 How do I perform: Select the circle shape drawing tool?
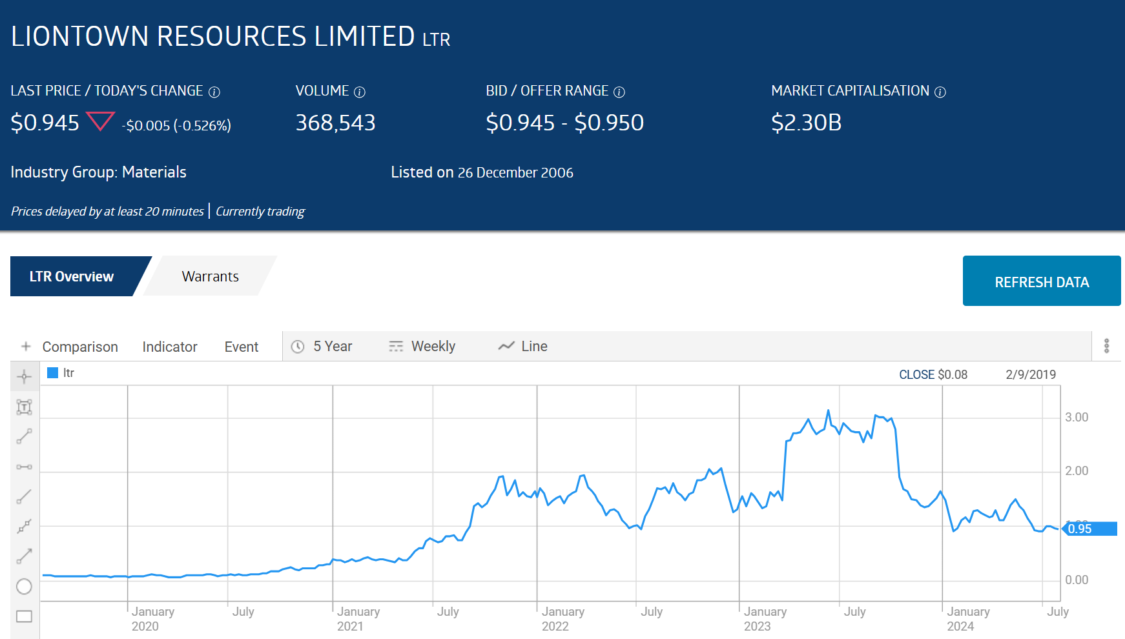point(25,586)
